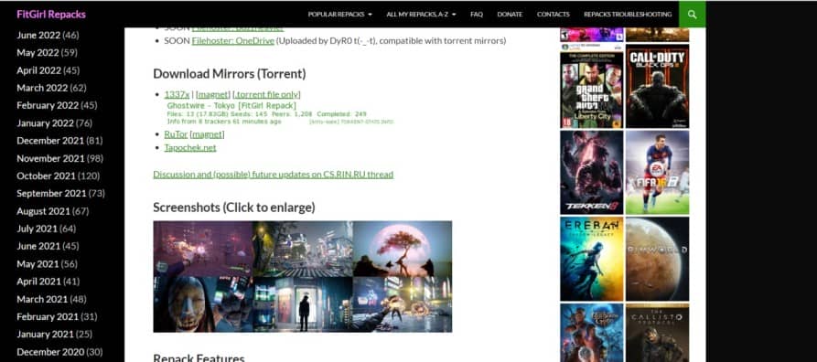817x362 pixels.
Task: Open the Baldur's Gate cover
Action: (591, 333)
